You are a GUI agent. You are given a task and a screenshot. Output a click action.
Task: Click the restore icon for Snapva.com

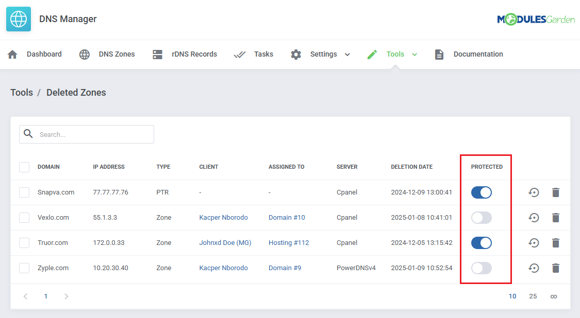coord(534,192)
